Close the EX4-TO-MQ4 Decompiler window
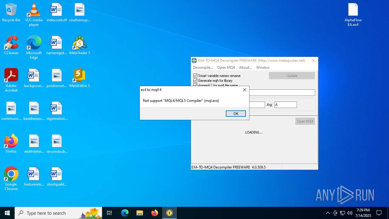389x219 pixels. pyautogui.click(x=314, y=61)
